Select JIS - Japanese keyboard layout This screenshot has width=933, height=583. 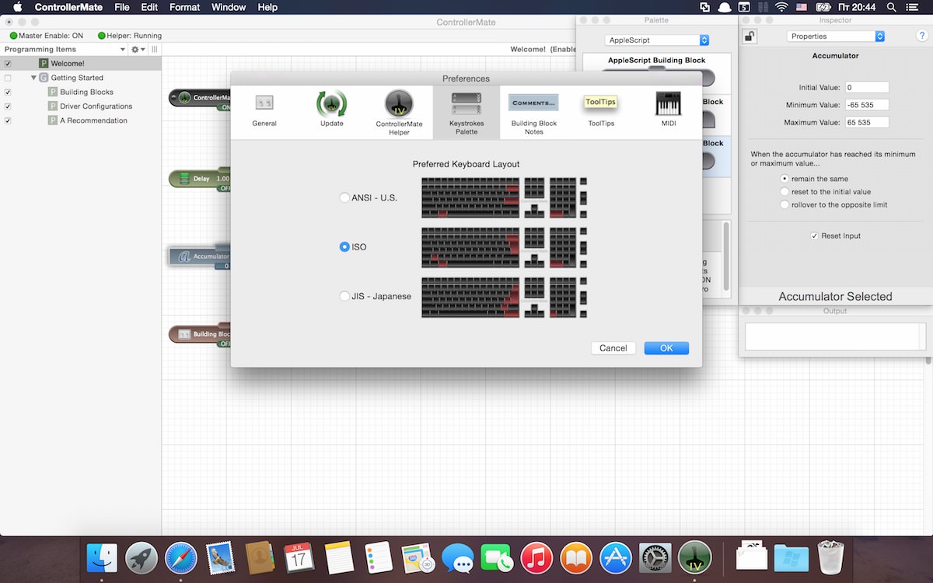click(x=344, y=296)
